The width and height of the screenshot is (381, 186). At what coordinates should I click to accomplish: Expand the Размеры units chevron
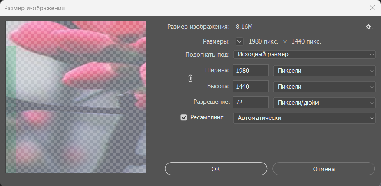(x=240, y=41)
